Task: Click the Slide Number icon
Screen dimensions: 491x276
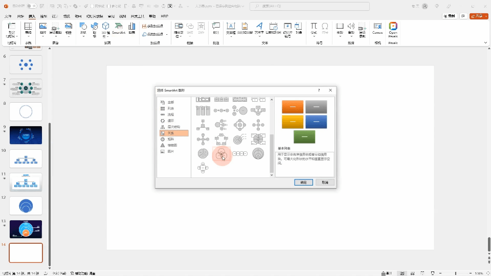Action: click(x=287, y=26)
